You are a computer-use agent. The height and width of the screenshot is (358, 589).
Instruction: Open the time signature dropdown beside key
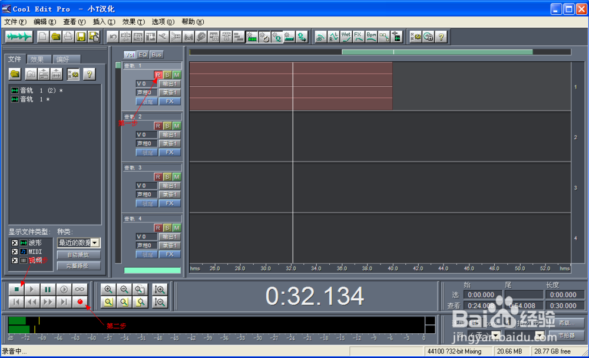click(x=540, y=334)
